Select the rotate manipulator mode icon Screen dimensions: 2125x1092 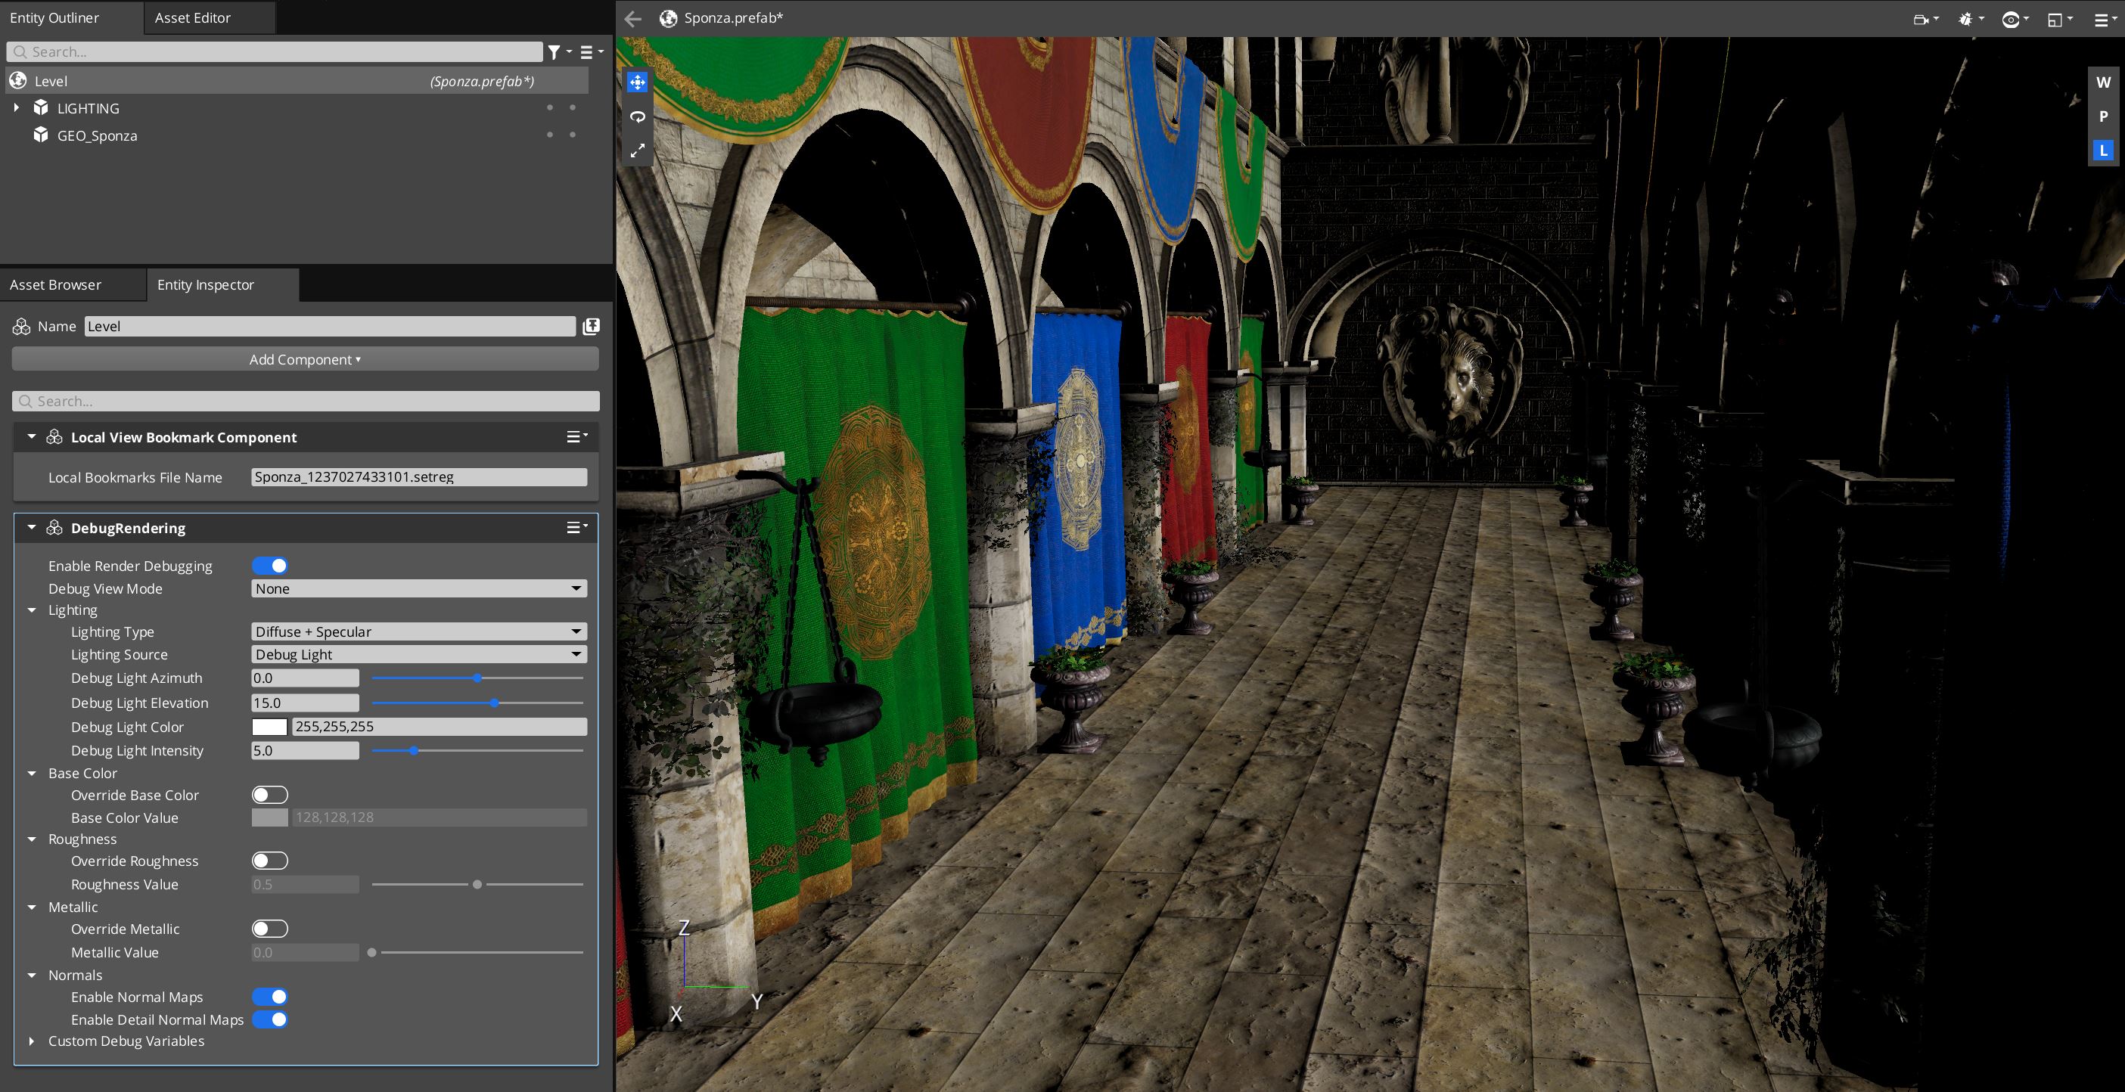[637, 117]
